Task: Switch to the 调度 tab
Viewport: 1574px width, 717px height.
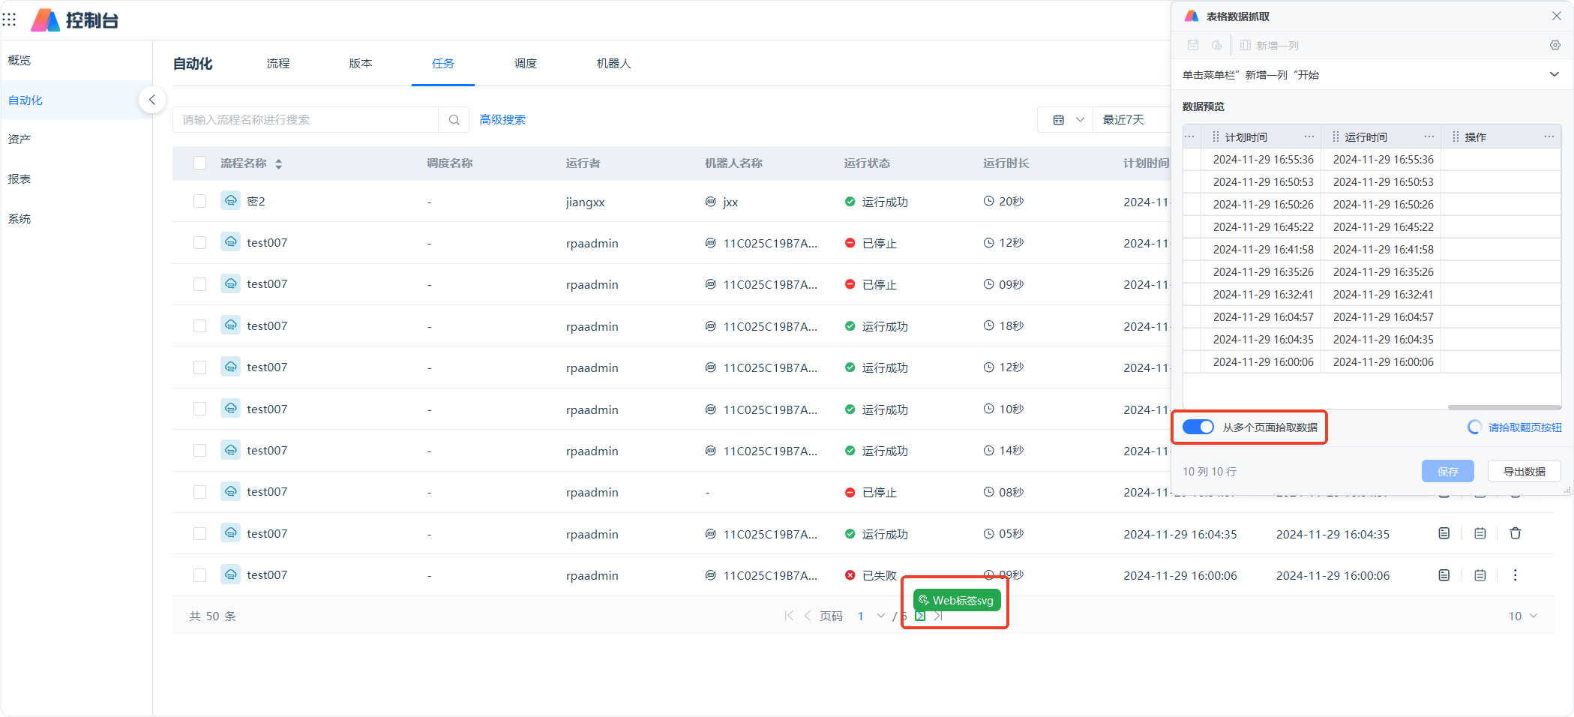Action: [x=526, y=64]
